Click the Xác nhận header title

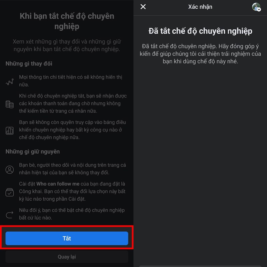click(x=200, y=7)
